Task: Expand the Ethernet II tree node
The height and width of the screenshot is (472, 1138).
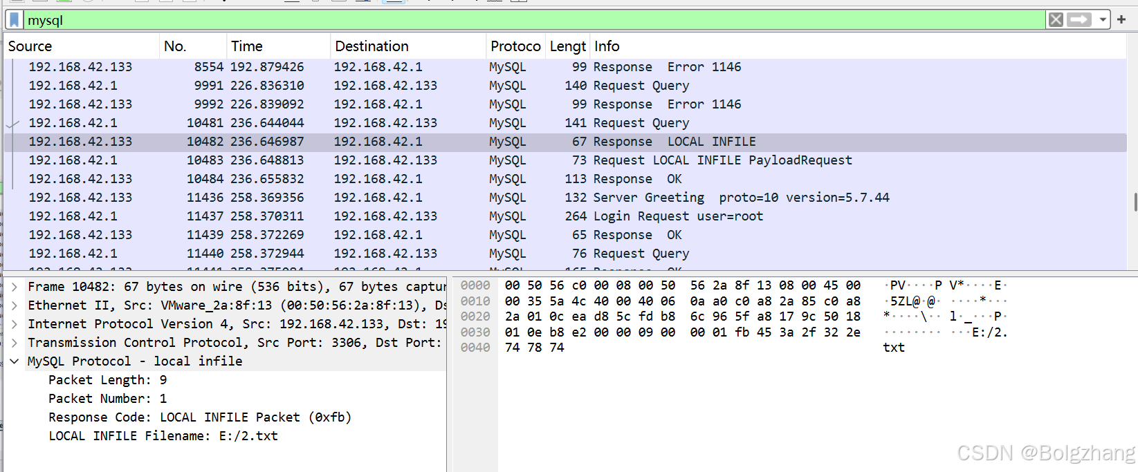Action: click(14, 305)
